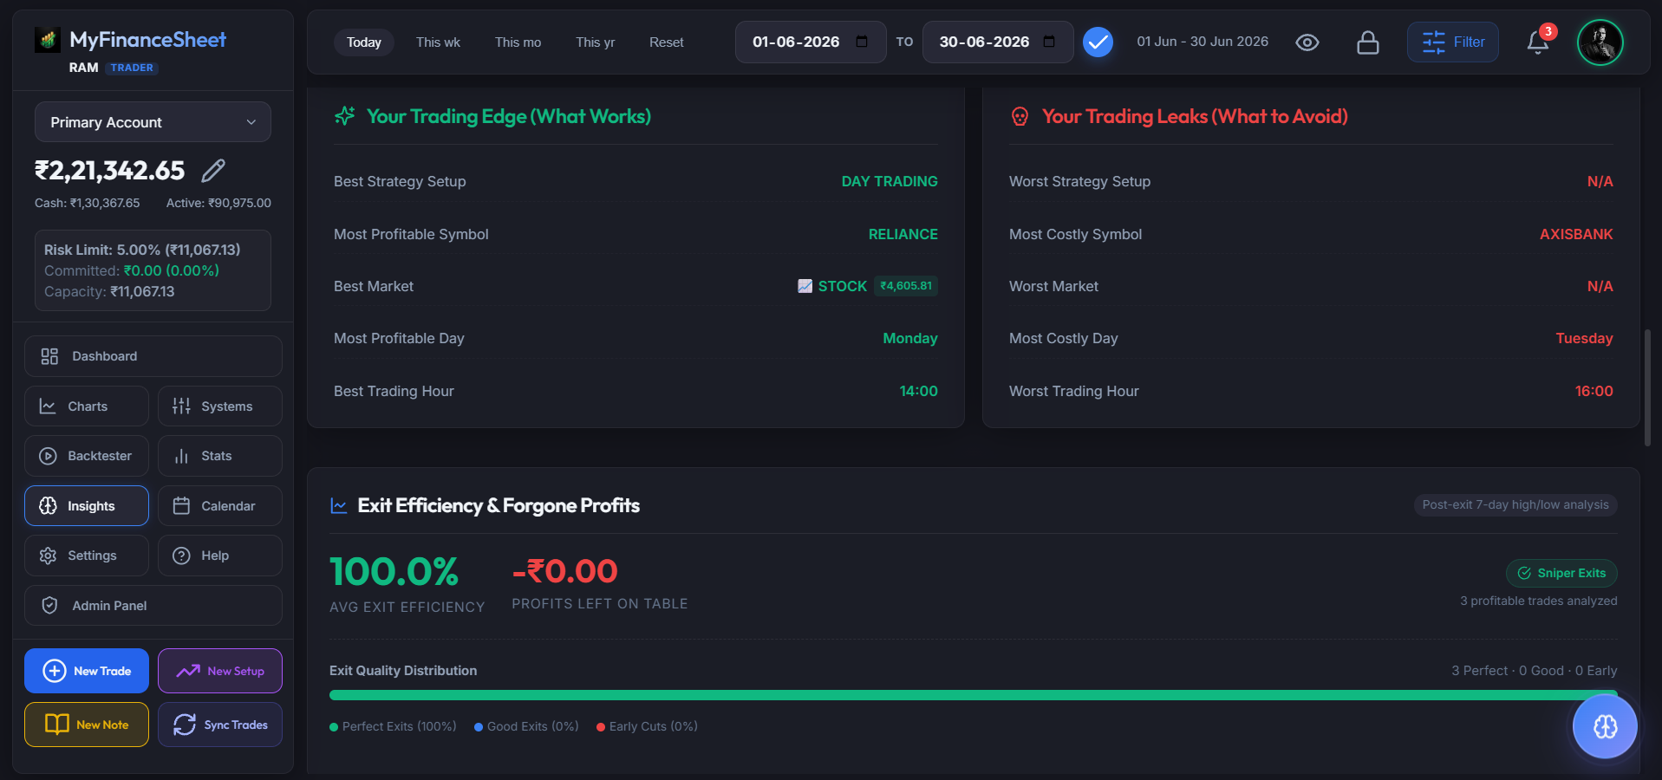1662x780 pixels.
Task: Toggle the lock icon in header
Action: 1368,42
